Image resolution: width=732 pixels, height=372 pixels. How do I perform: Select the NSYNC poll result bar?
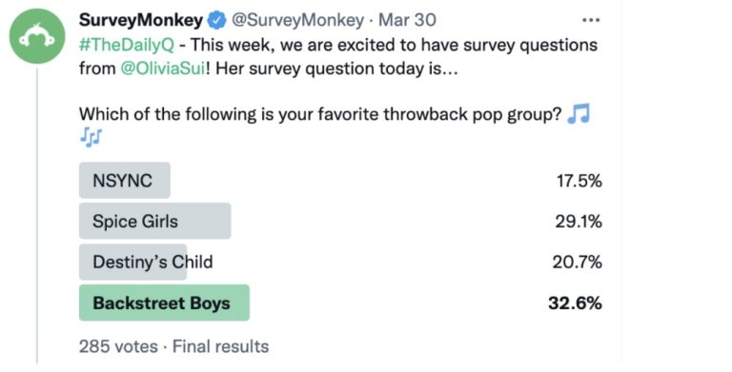(125, 181)
